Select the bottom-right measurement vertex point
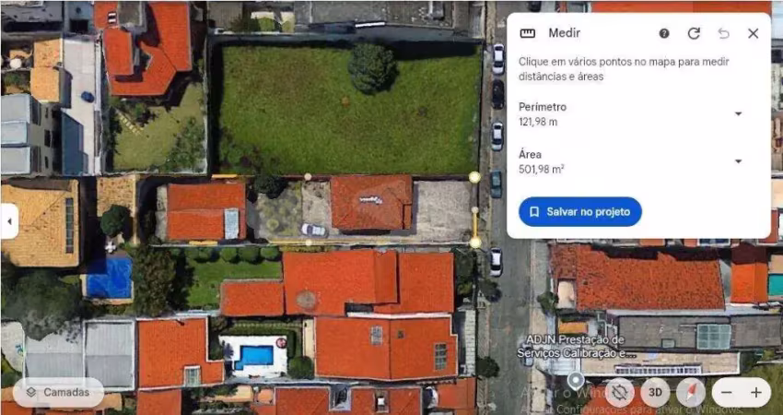The width and height of the screenshot is (783, 415). coord(475,243)
